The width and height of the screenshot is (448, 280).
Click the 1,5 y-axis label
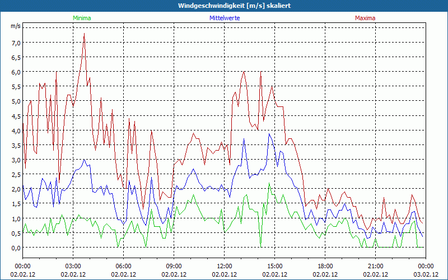(16, 204)
